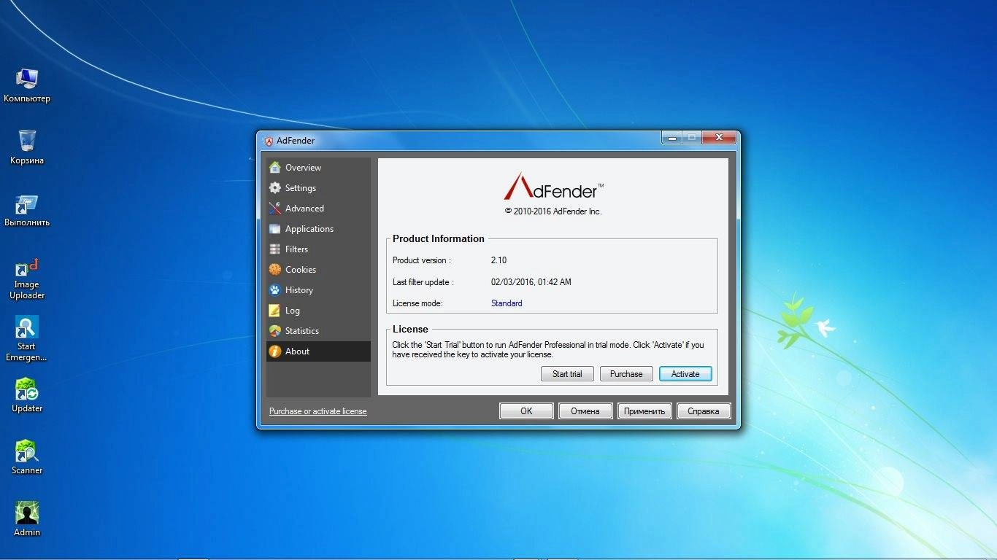Click the Filters list icon
The height and width of the screenshot is (560, 997).
(x=274, y=249)
